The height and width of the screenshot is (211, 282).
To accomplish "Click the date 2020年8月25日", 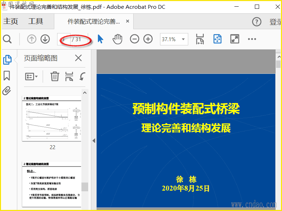I will click(x=186, y=188).
